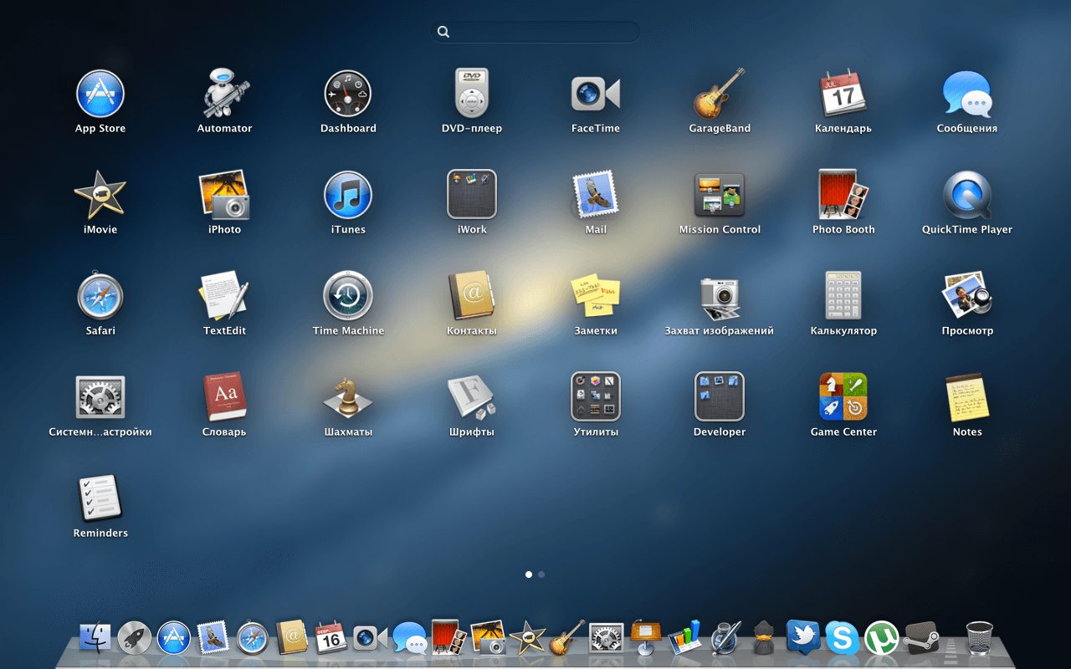Launch Словарь dictionary
Viewport: 1071px width, 669px height.
[x=224, y=397]
